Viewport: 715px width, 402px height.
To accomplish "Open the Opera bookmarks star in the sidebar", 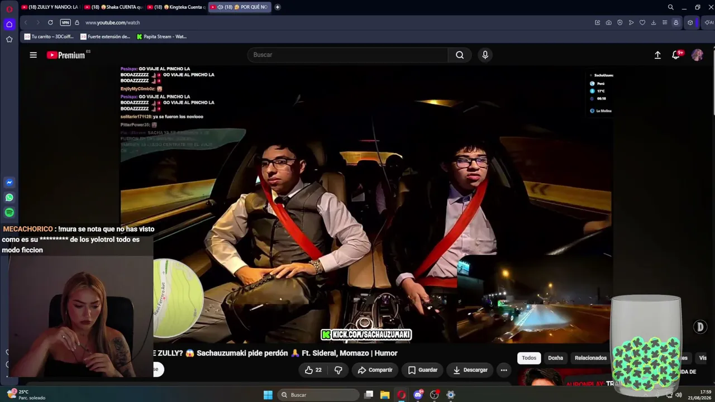I will coord(9,39).
